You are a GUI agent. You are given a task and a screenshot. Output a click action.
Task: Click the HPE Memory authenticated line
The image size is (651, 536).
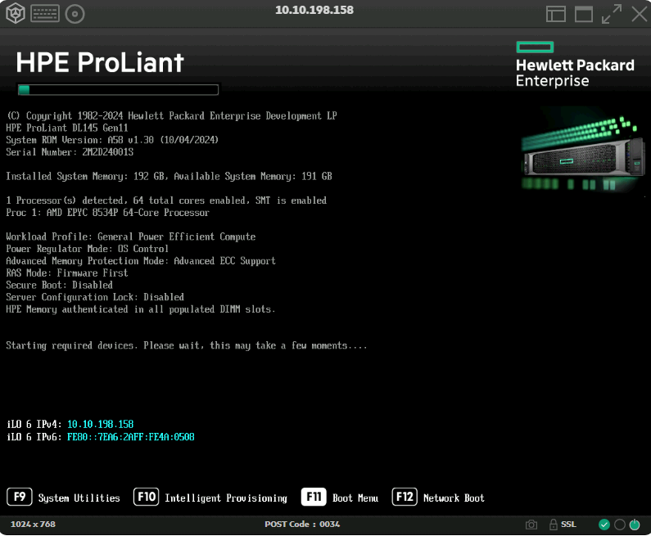pyautogui.click(x=140, y=309)
